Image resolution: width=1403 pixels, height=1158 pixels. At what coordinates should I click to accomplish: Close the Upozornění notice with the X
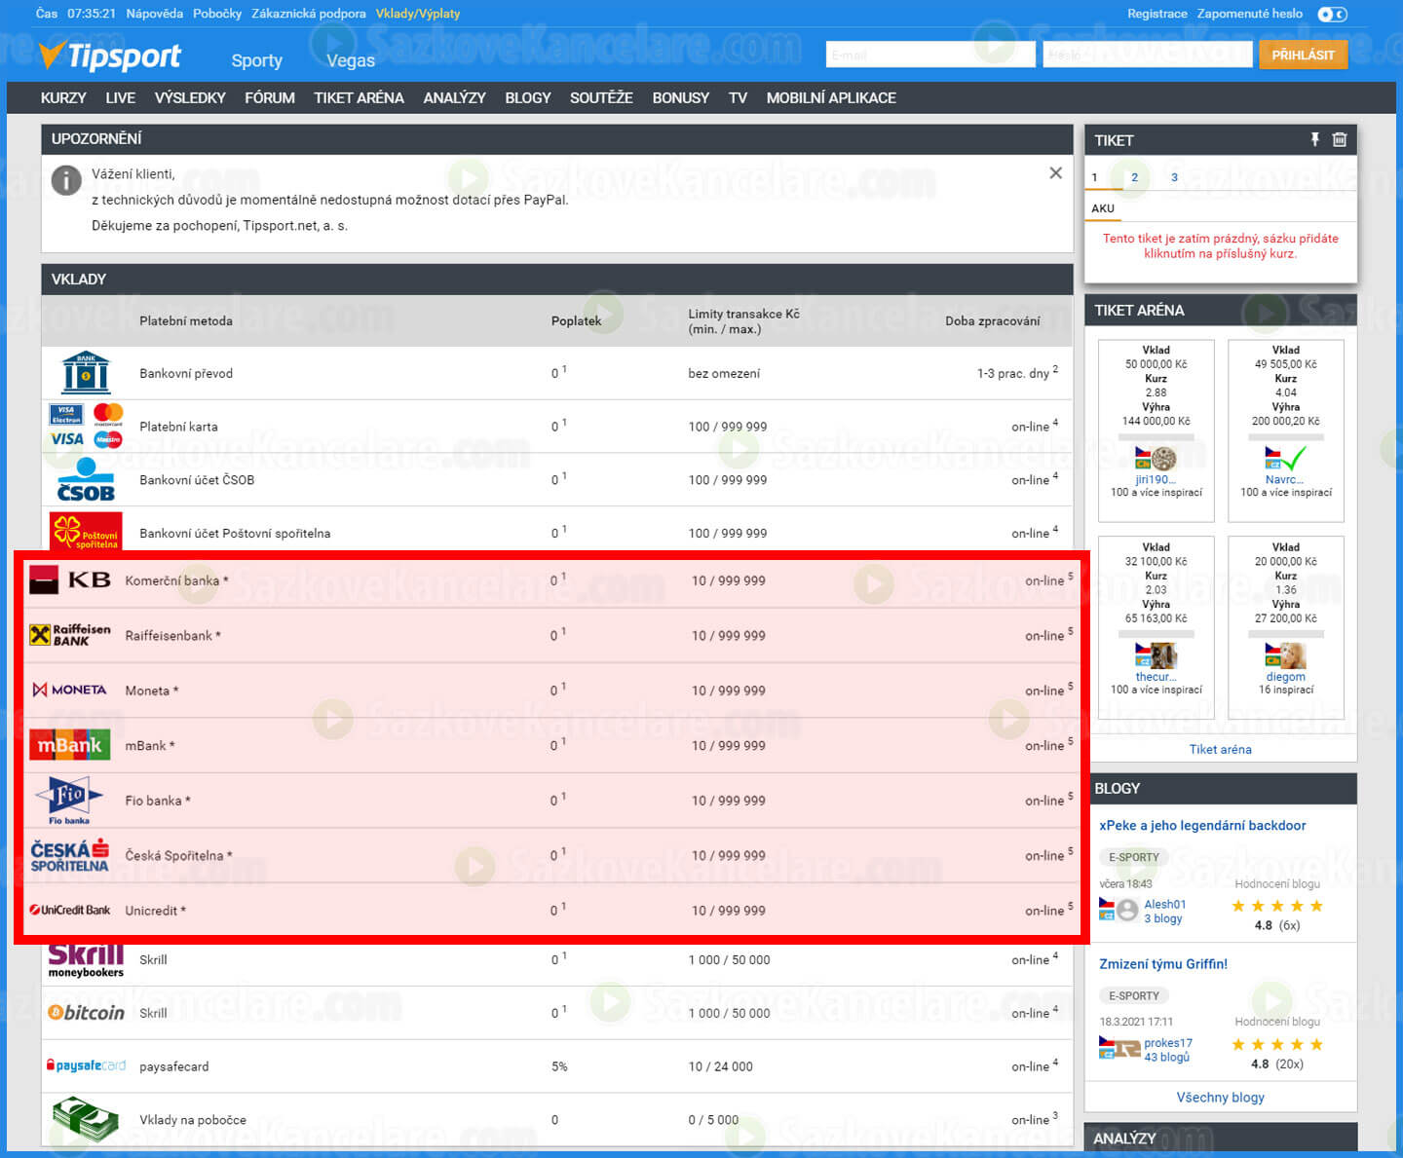click(1055, 172)
